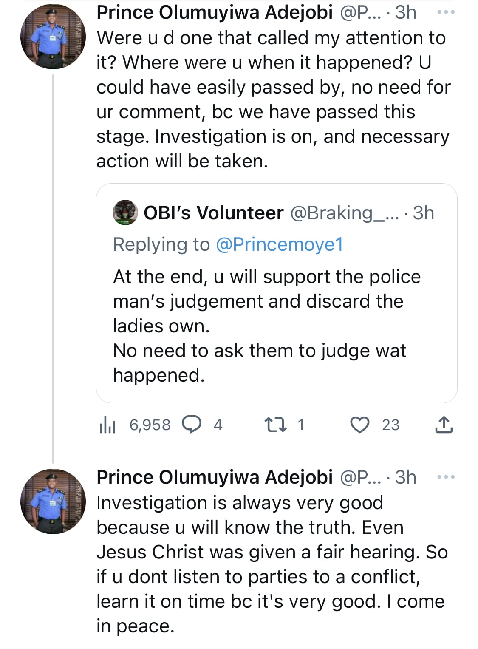This screenshot has height=649, width=478.
Task: Open OBI's Volunteer profile name
Action: pyautogui.click(x=213, y=213)
